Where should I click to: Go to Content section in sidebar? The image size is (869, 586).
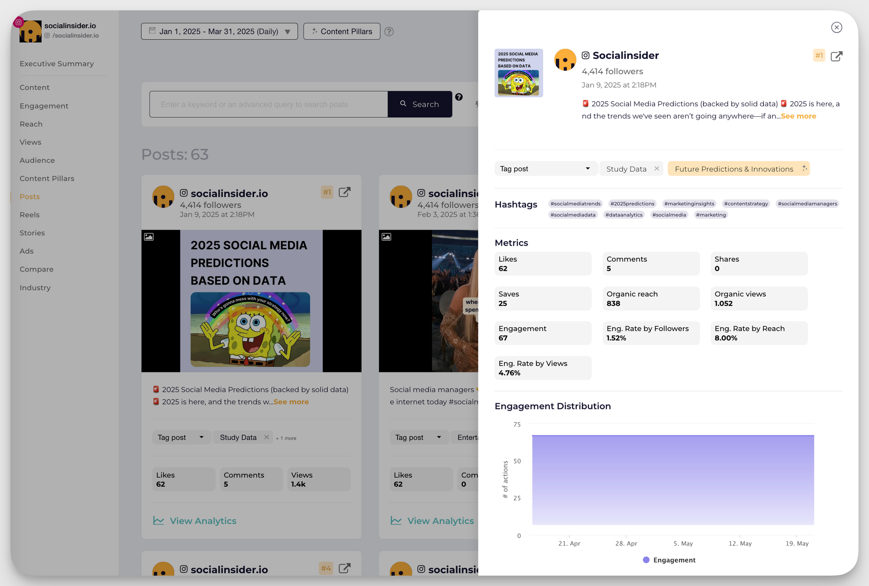click(x=34, y=87)
